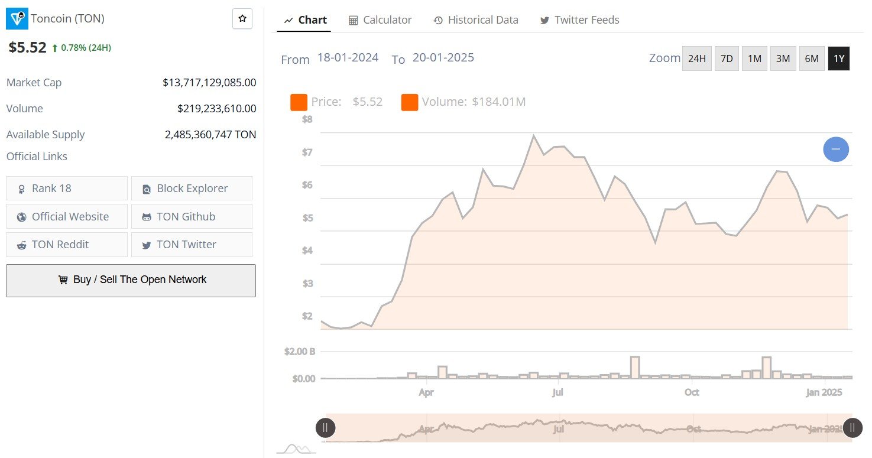Set chart zoom to 1Y
Screen dimensions: 872x458
click(x=839, y=59)
